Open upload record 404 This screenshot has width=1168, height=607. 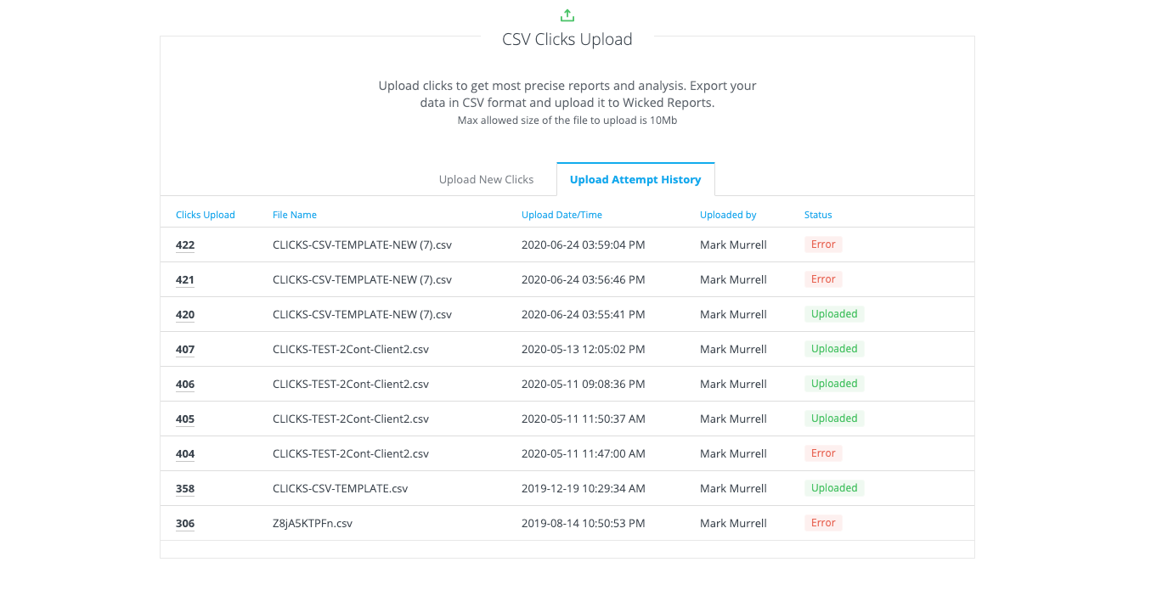184,453
